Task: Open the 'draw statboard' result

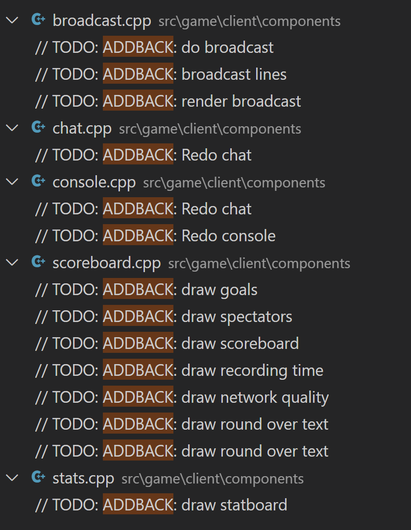Action: pos(161,505)
